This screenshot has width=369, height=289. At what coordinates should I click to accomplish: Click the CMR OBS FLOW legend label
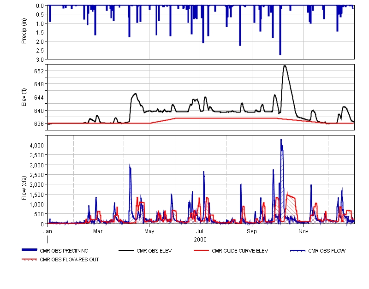click(x=327, y=251)
